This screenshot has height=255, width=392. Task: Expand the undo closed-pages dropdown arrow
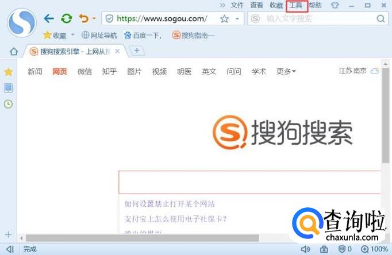pyautogui.click(x=94, y=18)
